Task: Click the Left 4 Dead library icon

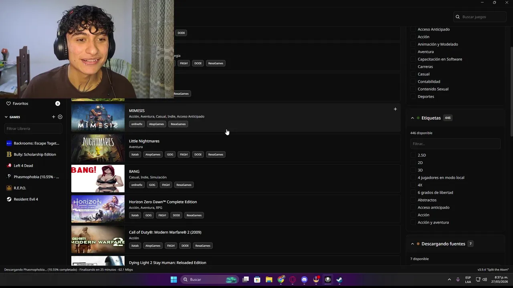Action: [x=9, y=166]
